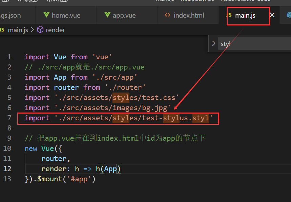Click './src/app' string on line 3
The image size is (291, 202).
(x=115, y=77)
